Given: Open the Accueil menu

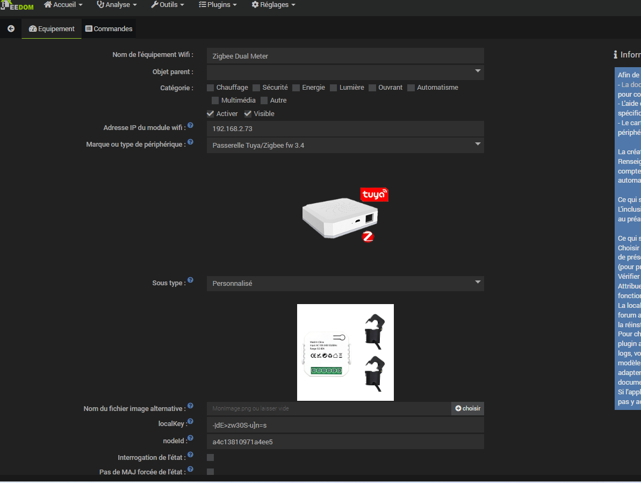Looking at the screenshot, I should 63,5.
